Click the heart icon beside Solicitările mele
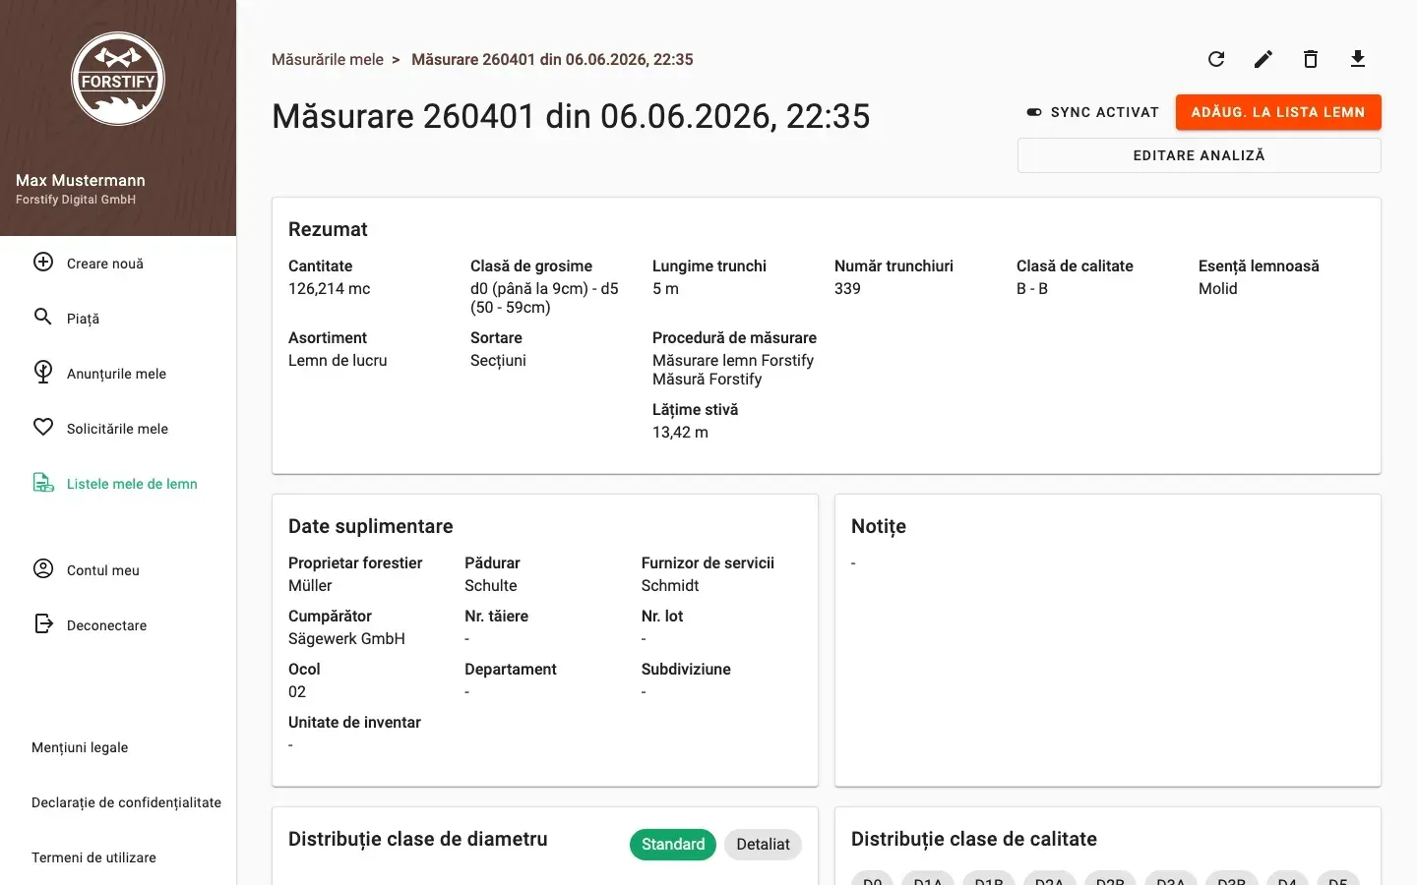This screenshot has width=1417, height=885. click(x=43, y=427)
